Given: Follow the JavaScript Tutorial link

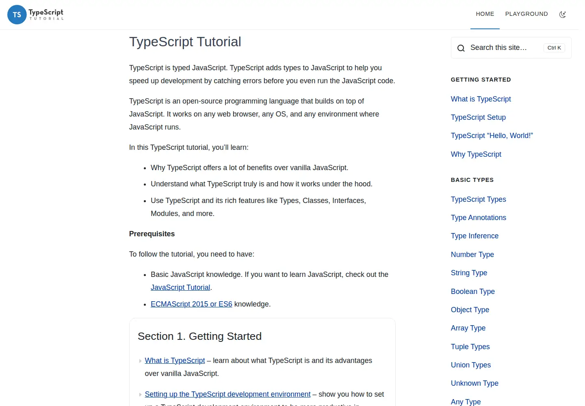Looking at the screenshot, I should 180,287.
